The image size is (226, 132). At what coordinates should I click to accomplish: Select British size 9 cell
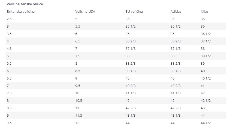[x=8, y=116]
